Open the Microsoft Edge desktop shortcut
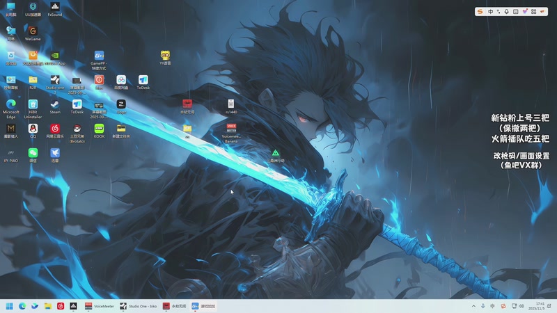The height and width of the screenshot is (313, 557). click(x=10, y=109)
